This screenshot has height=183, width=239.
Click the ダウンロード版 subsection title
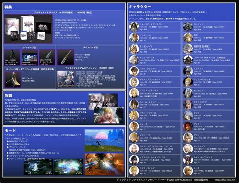tap(90, 47)
